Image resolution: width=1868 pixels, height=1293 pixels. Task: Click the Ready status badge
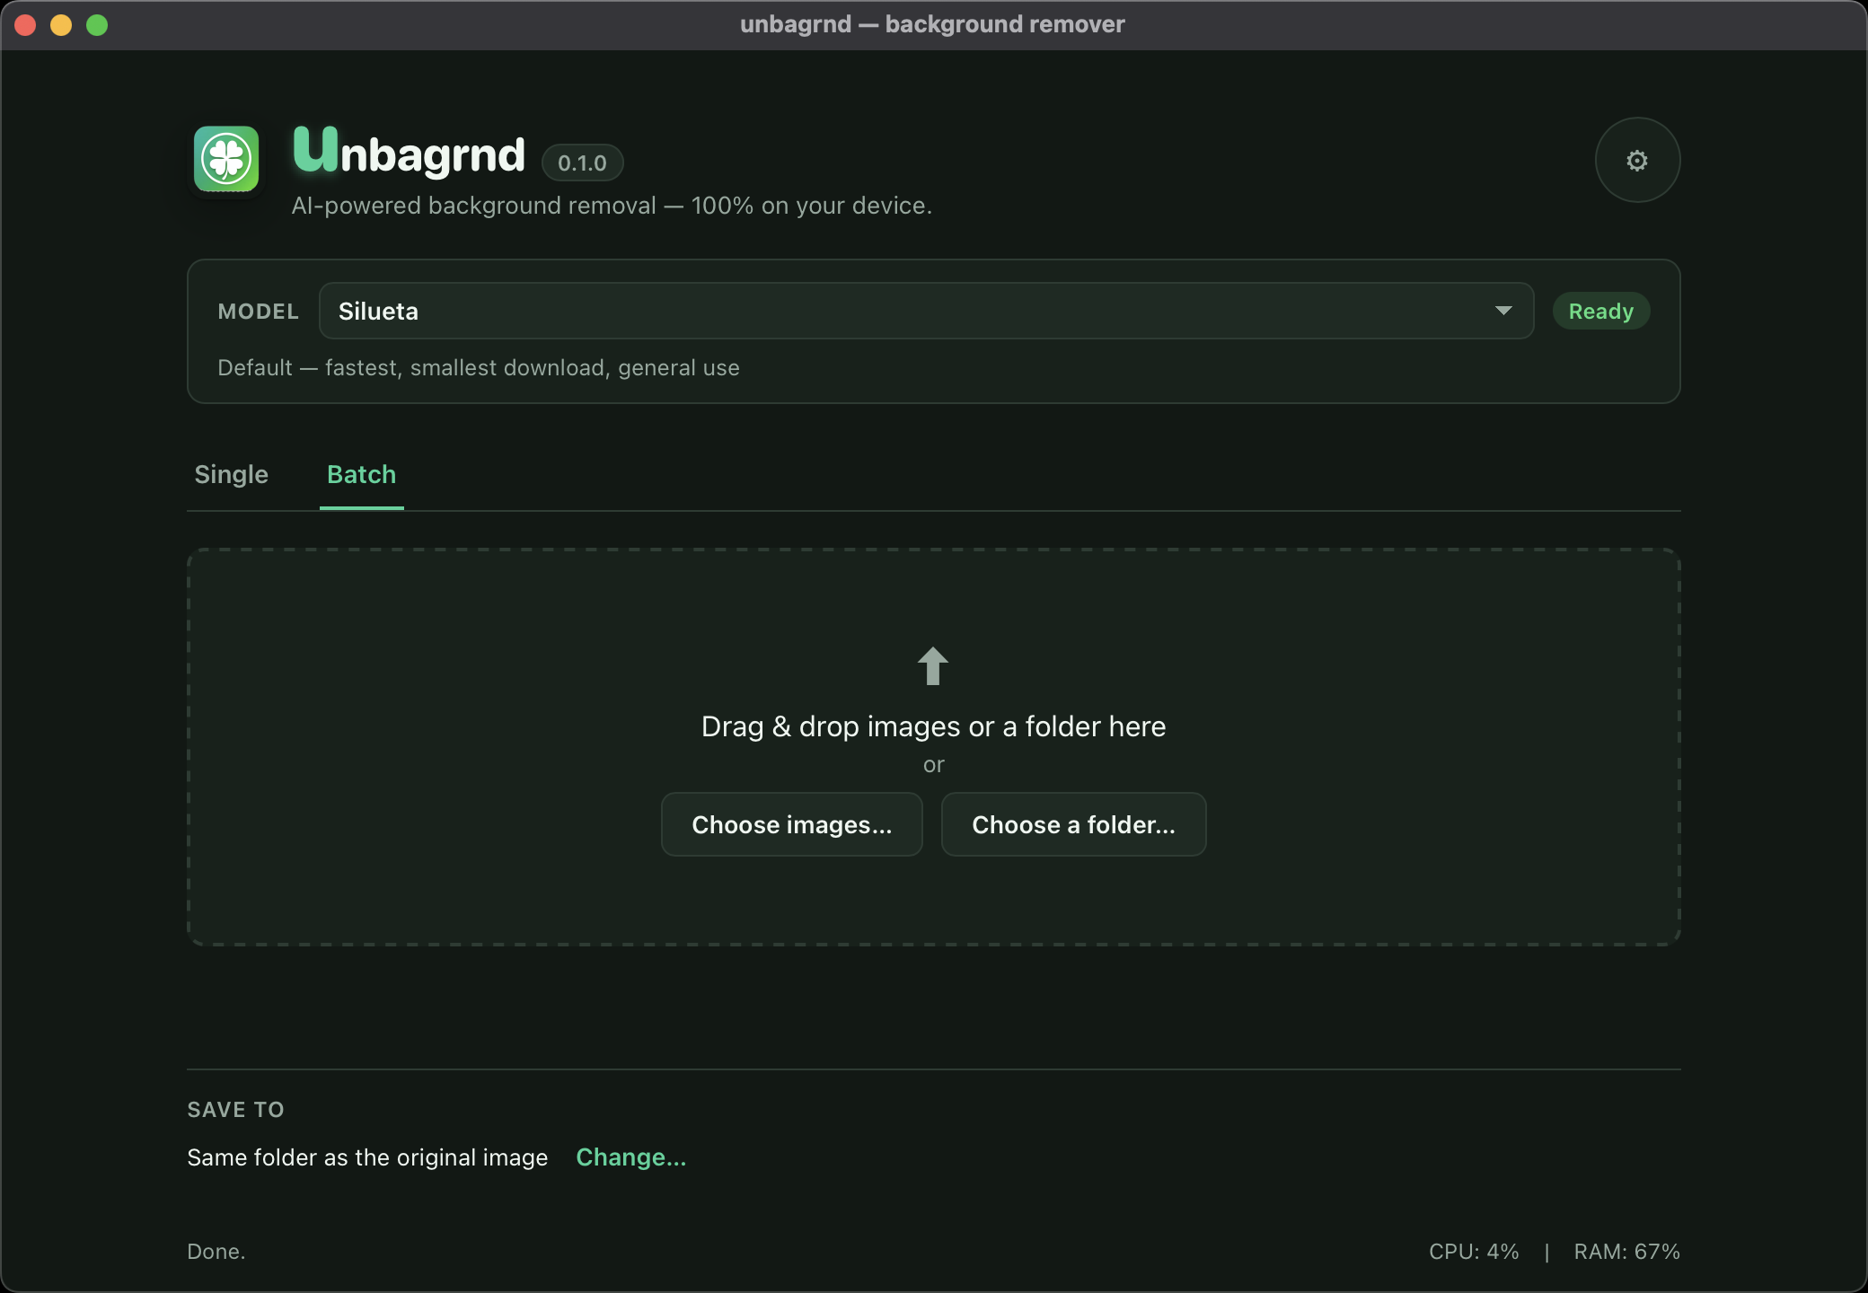pyautogui.click(x=1600, y=311)
